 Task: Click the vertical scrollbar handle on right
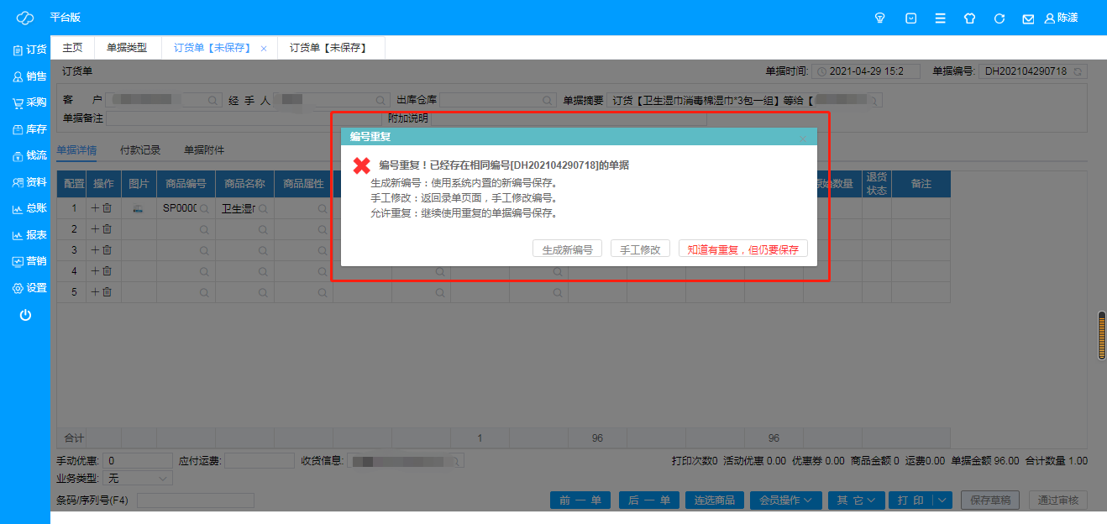pyautogui.click(x=1102, y=336)
